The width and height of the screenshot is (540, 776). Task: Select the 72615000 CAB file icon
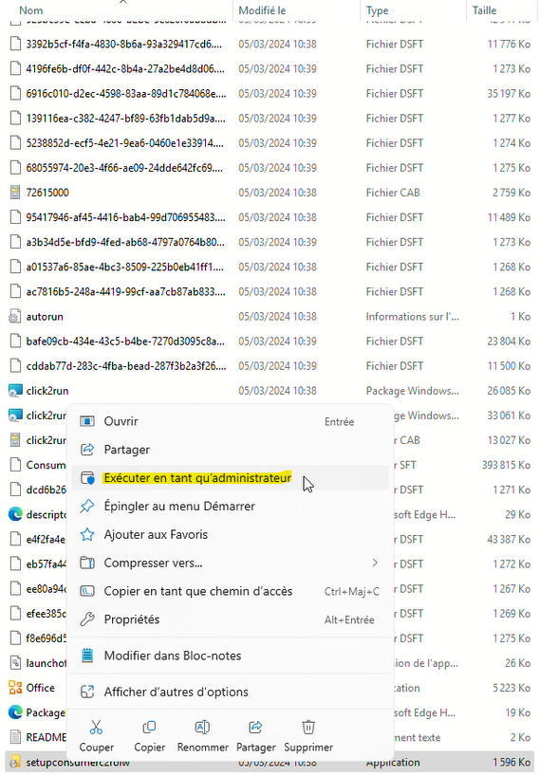point(15,192)
